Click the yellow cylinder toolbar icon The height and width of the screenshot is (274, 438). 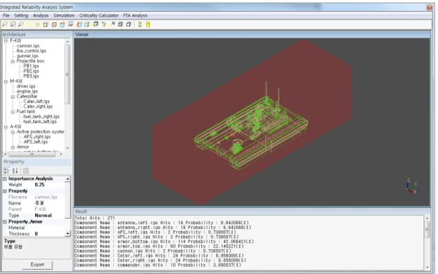click(x=148, y=25)
